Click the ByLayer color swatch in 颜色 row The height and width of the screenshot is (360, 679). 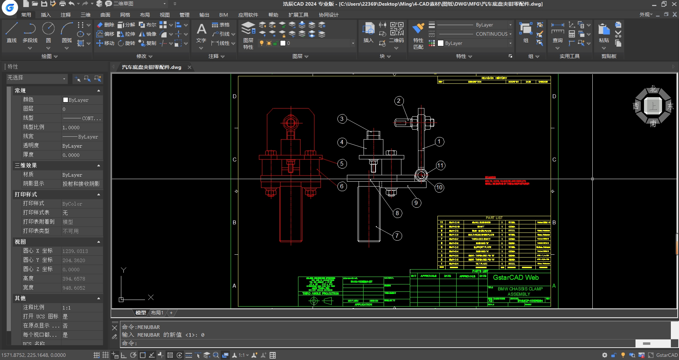point(65,100)
